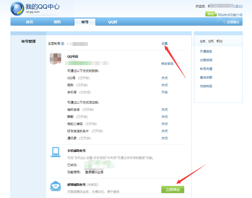The width and height of the screenshot is (252, 198).
Task: Click the 反馈建议 feedback link
Action: tap(231, 22)
